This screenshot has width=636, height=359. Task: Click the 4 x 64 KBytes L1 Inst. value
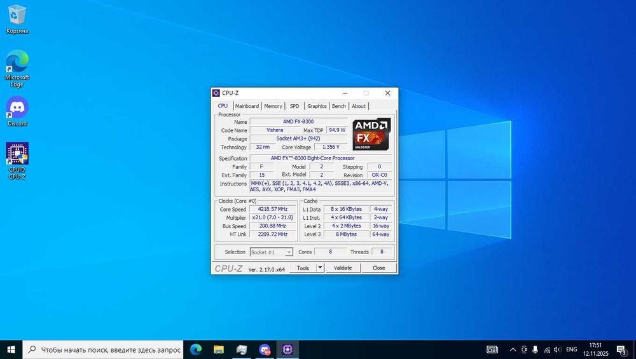[x=346, y=217]
